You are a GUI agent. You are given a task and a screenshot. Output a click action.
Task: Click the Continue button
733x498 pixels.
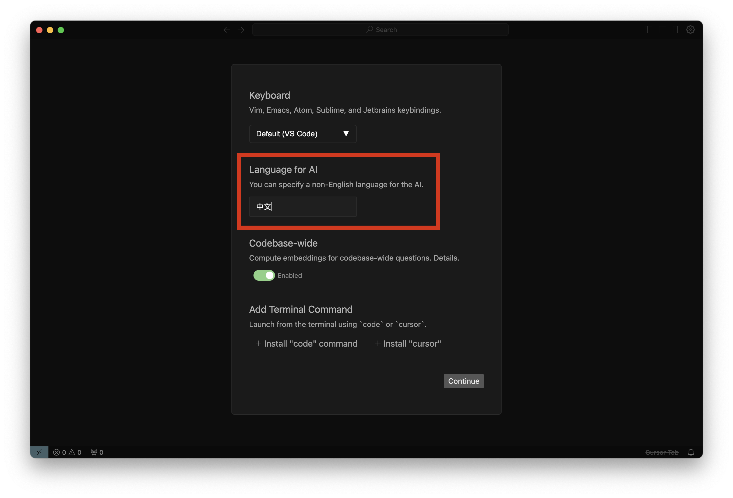coord(463,381)
